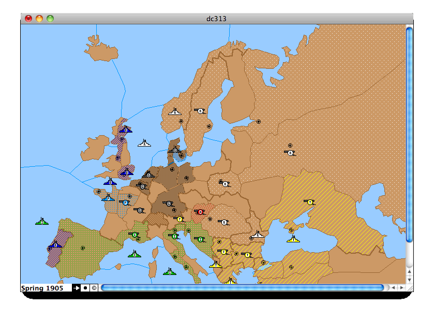Viewport: 434px width, 320px height.
Task: Select the English fleet in Portugal
Action: click(x=55, y=244)
